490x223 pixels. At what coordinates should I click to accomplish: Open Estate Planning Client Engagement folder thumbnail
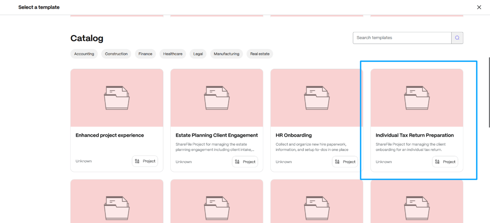click(x=217, y=98)
